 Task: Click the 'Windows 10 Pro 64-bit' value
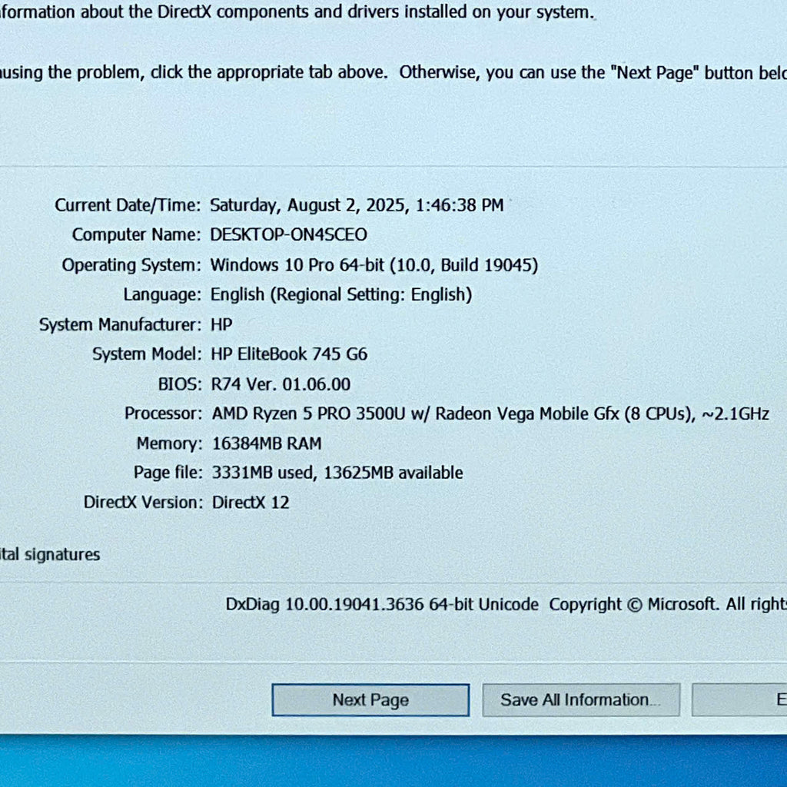pyautogui.click(x=374, y=265)
